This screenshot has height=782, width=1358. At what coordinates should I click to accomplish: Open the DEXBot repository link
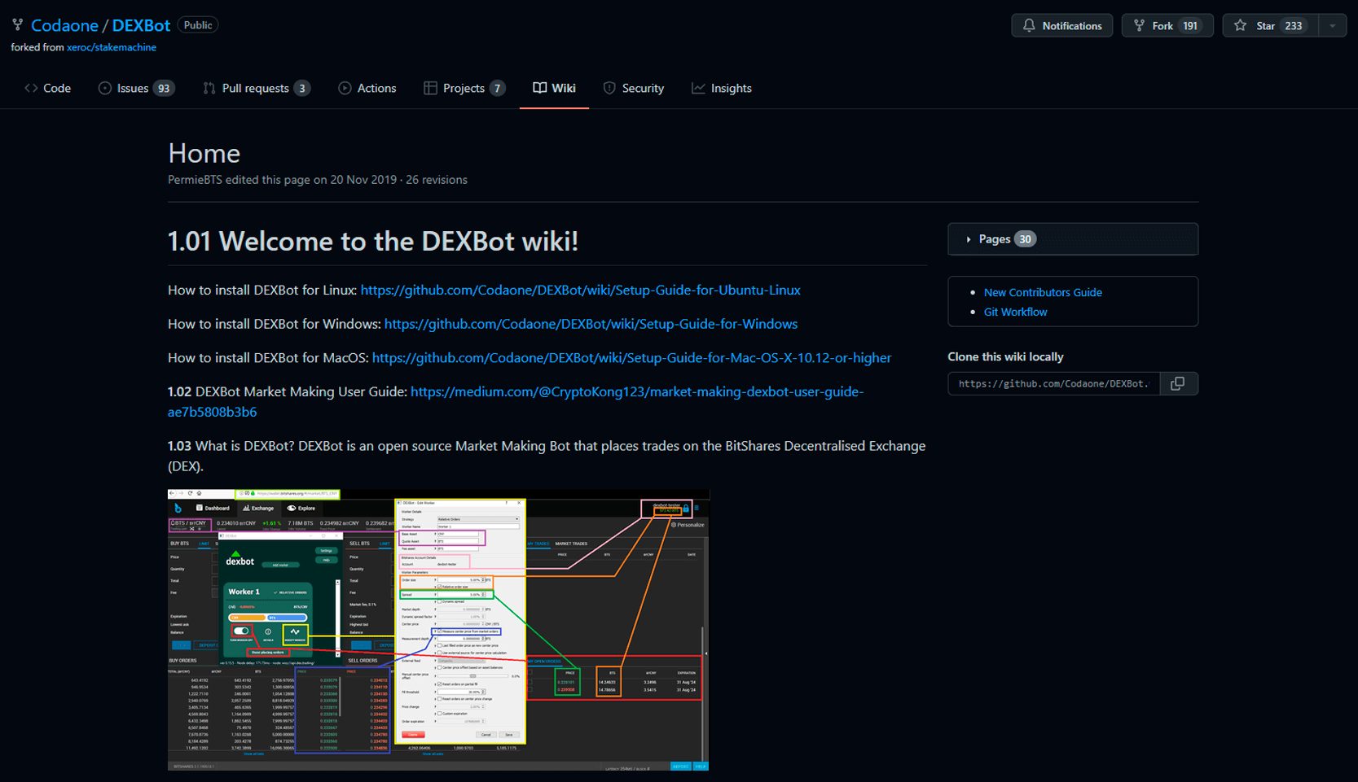[141, 25]
